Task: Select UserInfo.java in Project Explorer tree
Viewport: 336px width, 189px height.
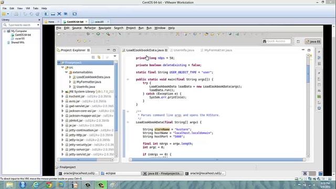Action: point(86,87)
